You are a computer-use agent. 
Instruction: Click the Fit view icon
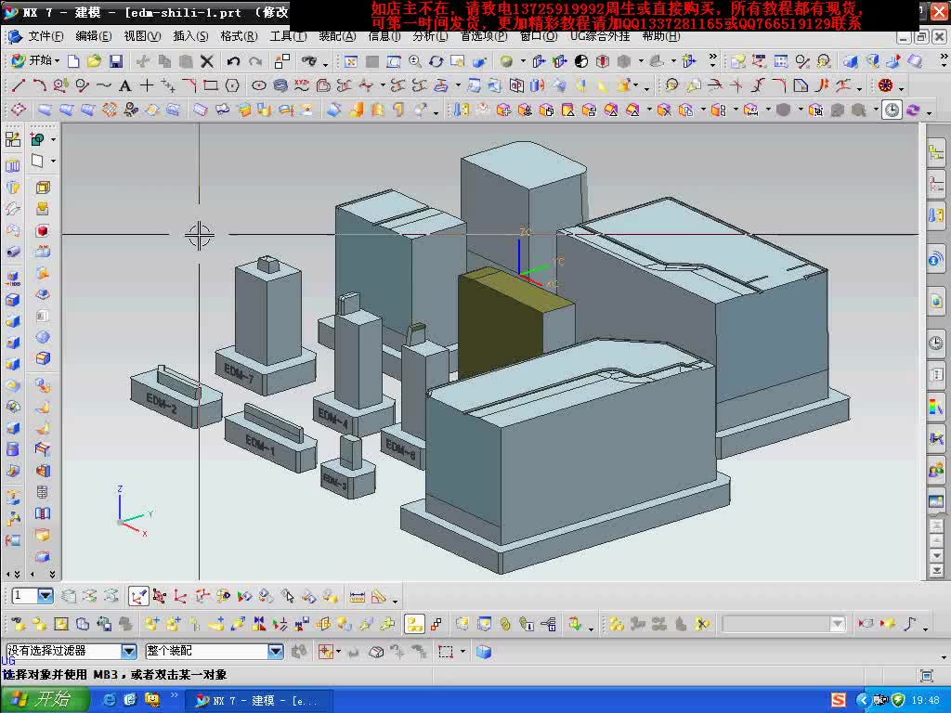[350, 61]
